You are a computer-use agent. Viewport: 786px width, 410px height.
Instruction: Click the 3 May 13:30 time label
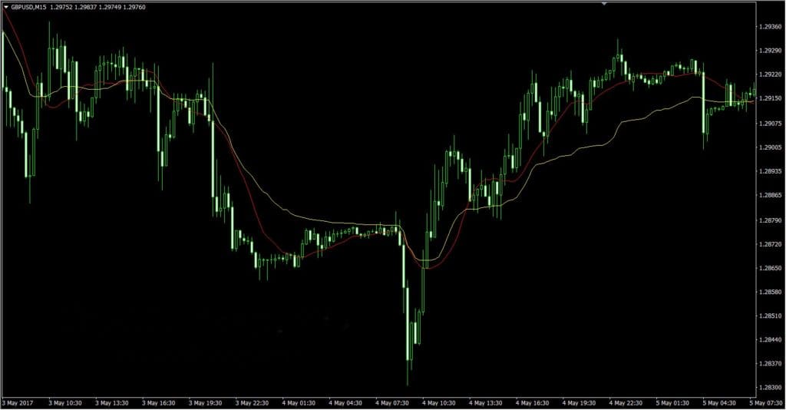tap(112, 403)
